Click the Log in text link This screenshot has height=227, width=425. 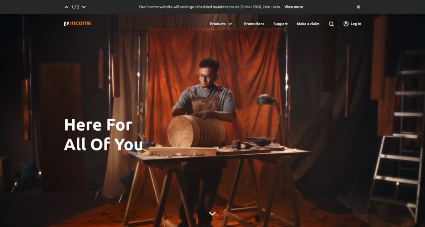pyautogui.click(x=356, y=24)
